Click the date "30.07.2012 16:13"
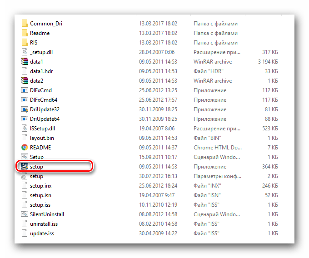The width and height of the screenshot is (309, 258). tap(158, 176)
